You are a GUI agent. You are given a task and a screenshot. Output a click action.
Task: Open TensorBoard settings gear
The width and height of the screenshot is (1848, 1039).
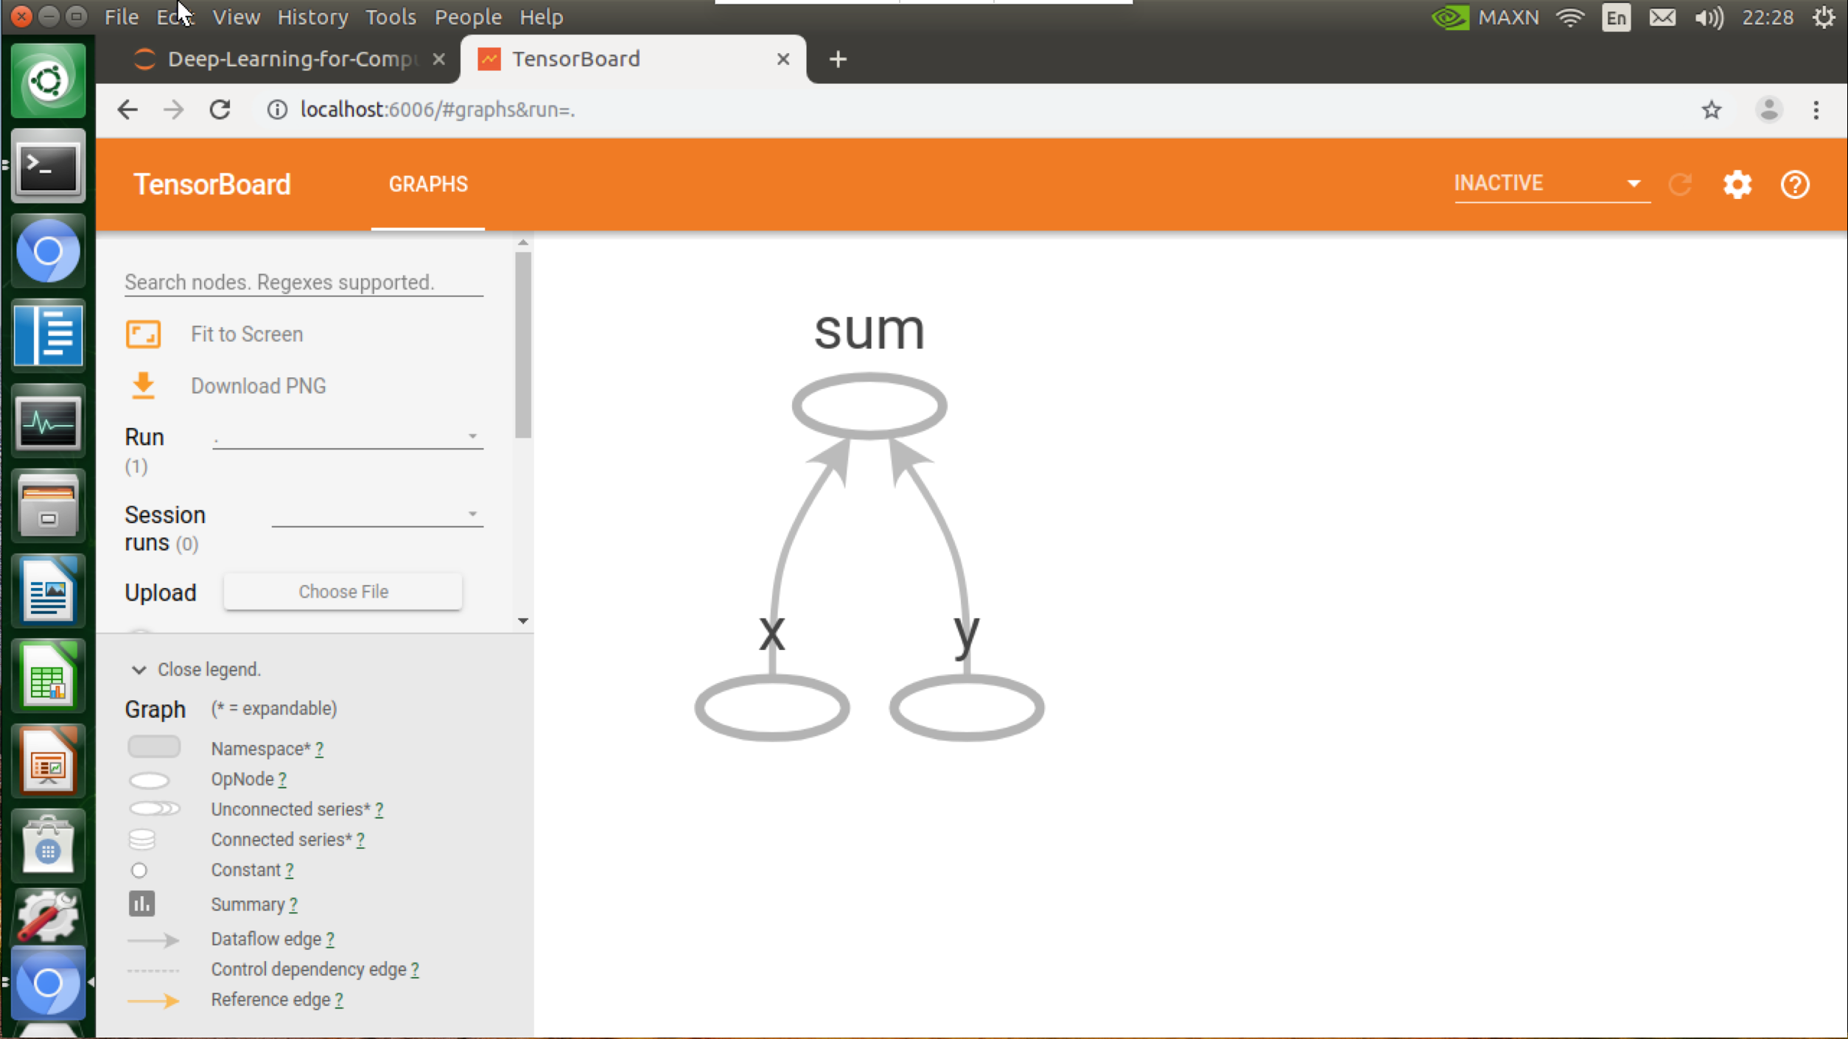coord(1737,184)
